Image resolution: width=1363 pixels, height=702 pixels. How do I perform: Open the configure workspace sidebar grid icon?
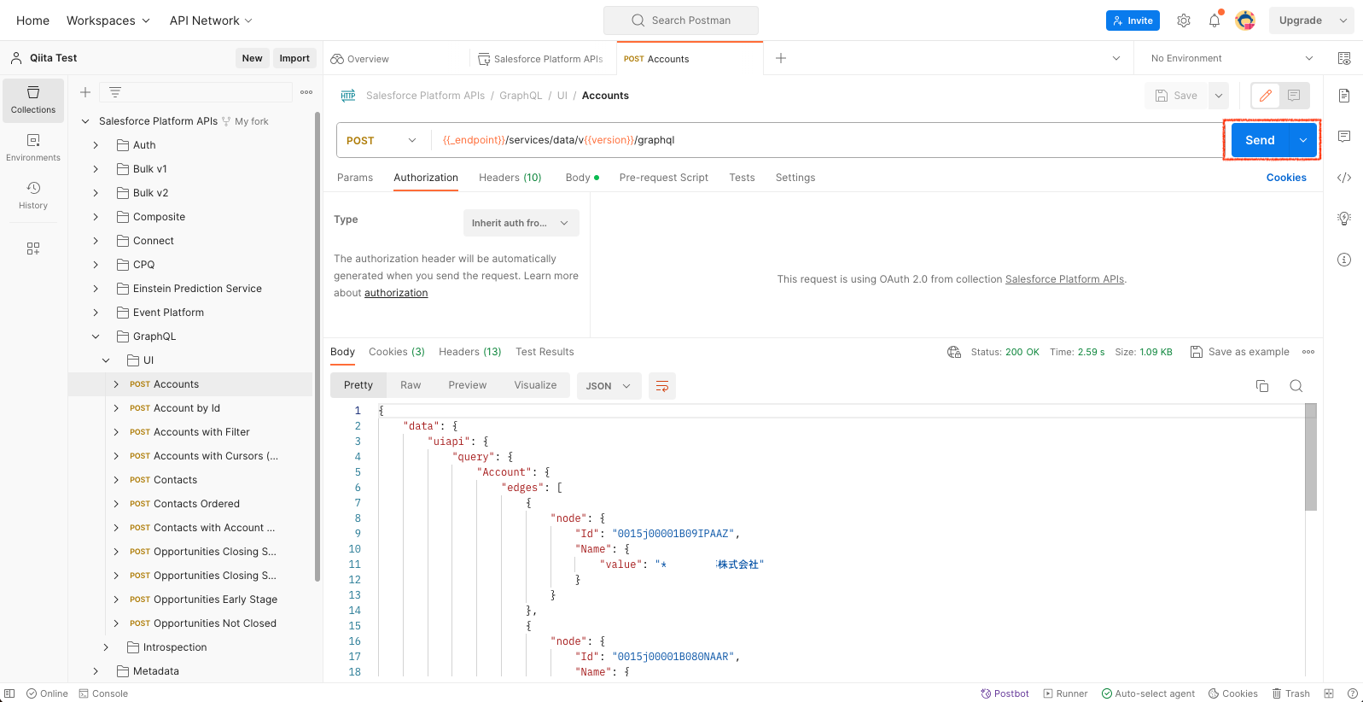tap(33, 249)
